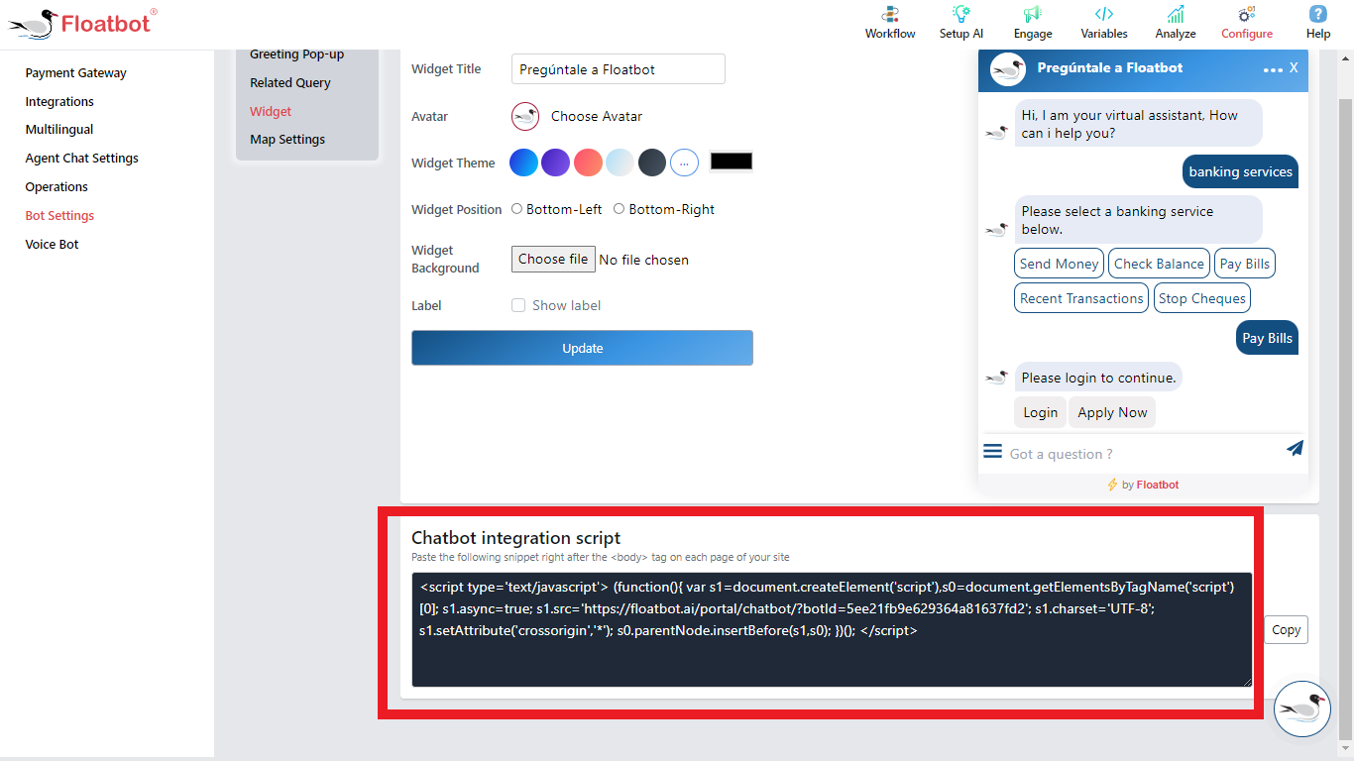The image size is (1354, 761).
Task: Open the Help question icon
Action: (x=1318, y=22)
